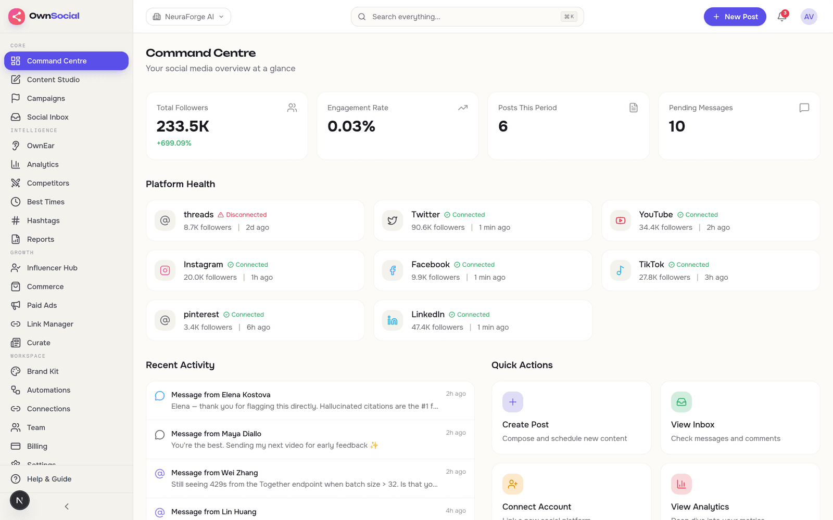The height and width of the screenshot is (520, 833).
Task: Click the 0.03% engagement rate value
Action: 351,126
